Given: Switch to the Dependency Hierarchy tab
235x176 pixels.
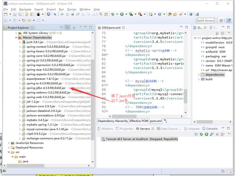Looking at the screenshot, I should (113, 121).
